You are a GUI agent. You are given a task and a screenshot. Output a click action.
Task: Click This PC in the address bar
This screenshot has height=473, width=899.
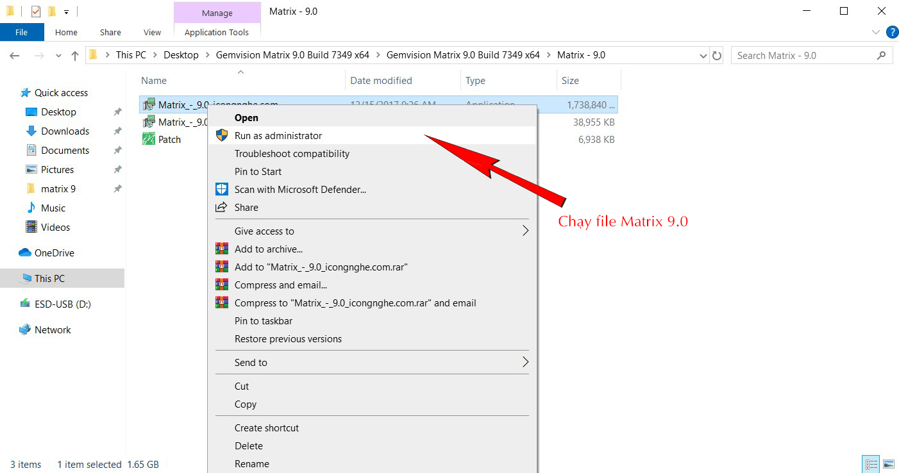131,55
